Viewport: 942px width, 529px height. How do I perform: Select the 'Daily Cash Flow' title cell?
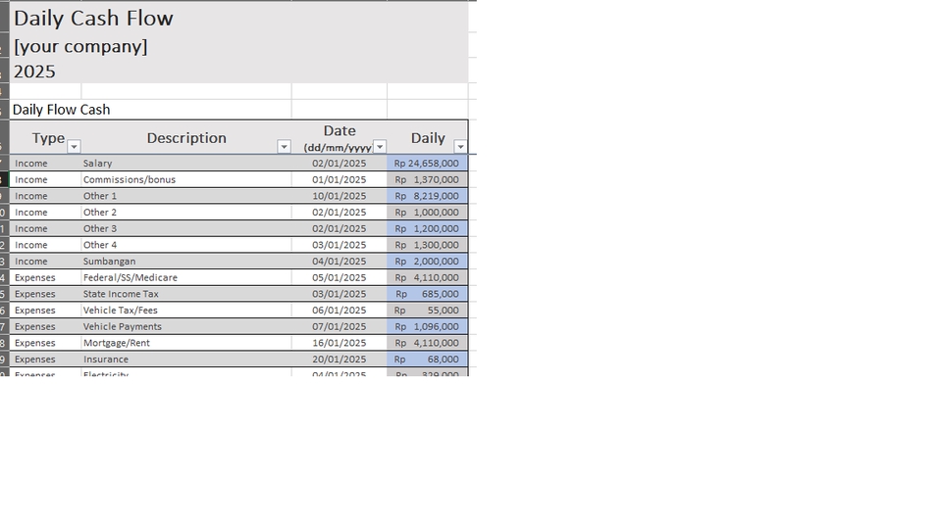(239, 18)
